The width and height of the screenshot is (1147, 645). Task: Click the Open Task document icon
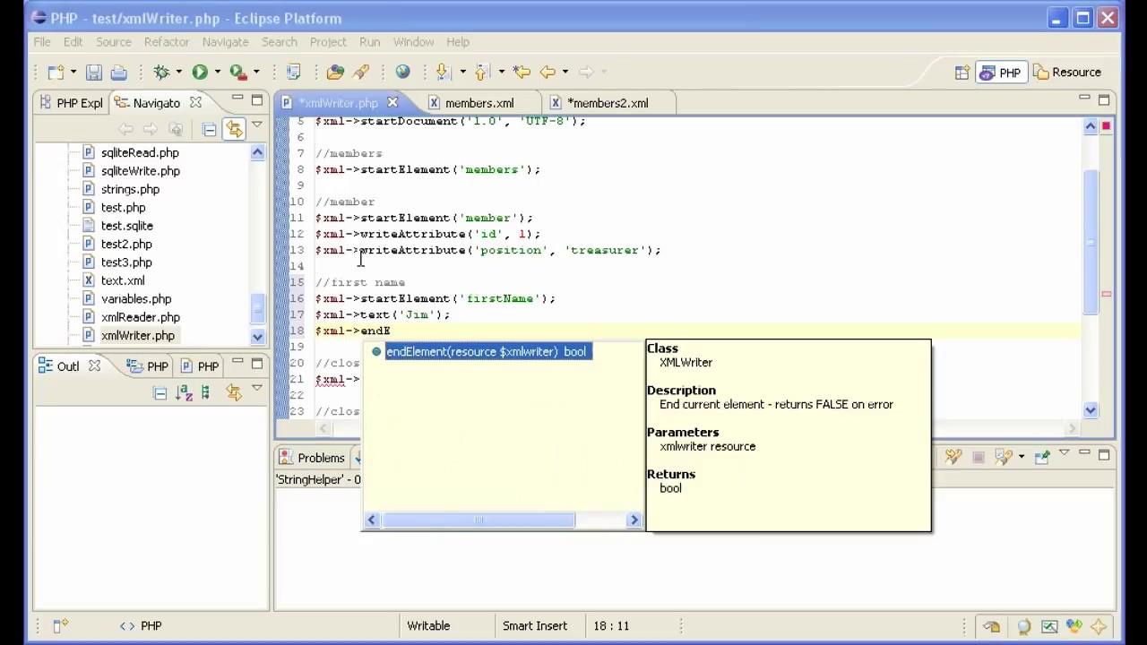point(293,73)
